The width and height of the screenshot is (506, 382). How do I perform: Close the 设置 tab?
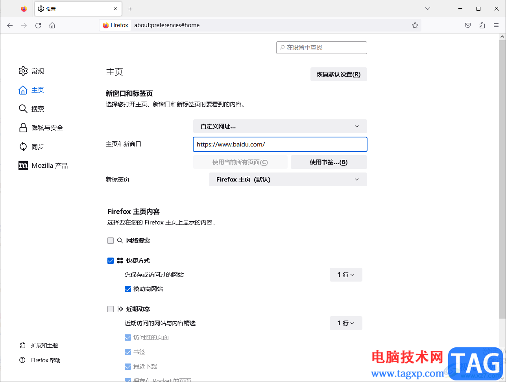tap(115, 9)
